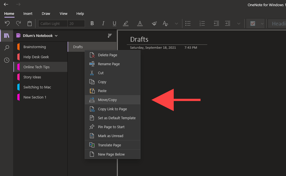Go back with the back arrow

pos(6,4)
